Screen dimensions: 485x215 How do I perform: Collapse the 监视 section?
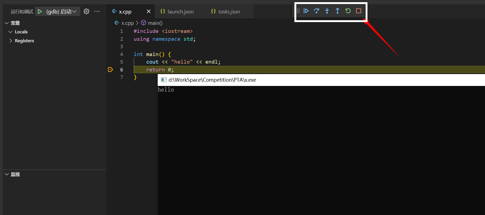coord(7,174)
